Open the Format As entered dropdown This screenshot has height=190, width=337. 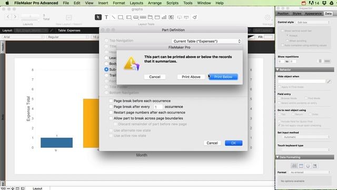[310, 173]
